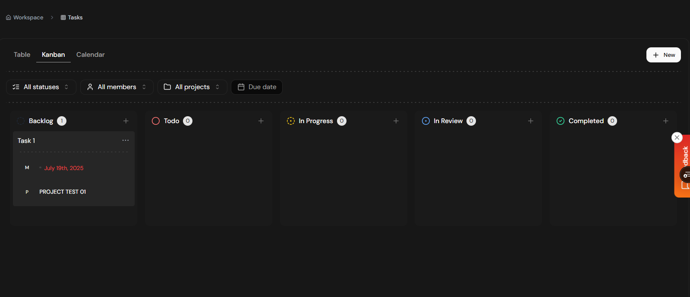Click the In Progress yellow status icon
690x297 pixels.
[x=291, y=121]
